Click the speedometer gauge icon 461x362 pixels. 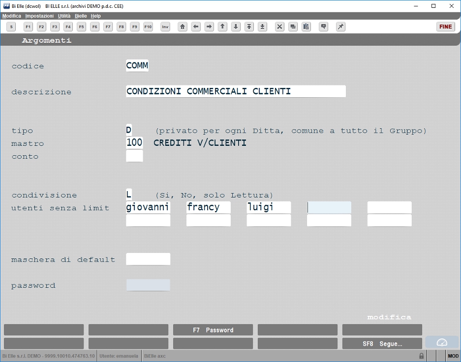442,343
